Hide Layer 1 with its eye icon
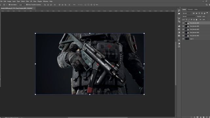 pyautogui.click(x=183, y=39)
